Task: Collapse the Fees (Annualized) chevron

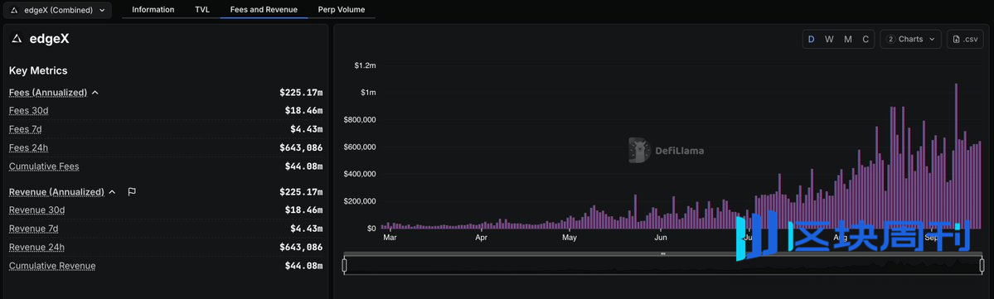Action: (95, 93)
